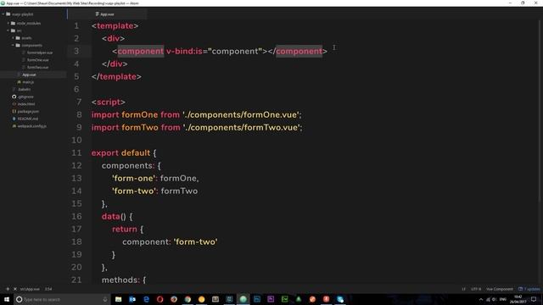Open Outlook from the taskbar
Screen dimensions: 543x305
[x=132, y=299]
